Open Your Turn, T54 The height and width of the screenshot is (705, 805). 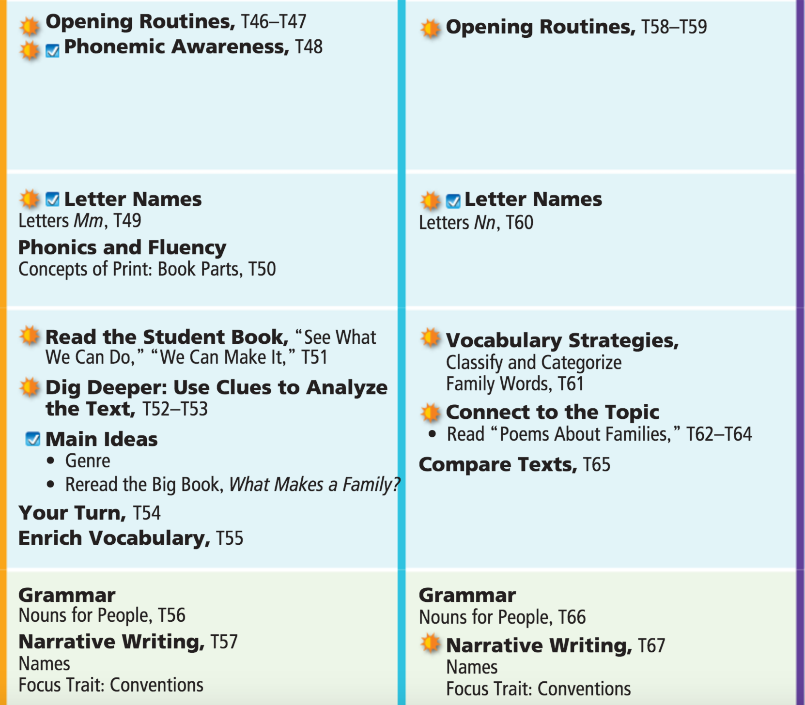[89, 513]
